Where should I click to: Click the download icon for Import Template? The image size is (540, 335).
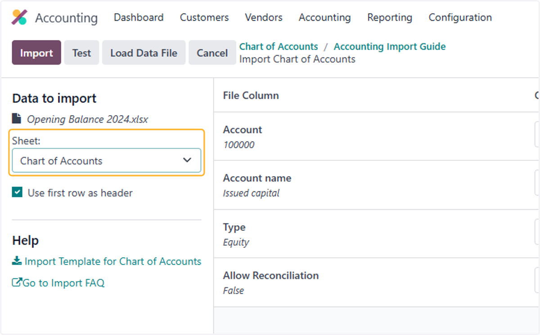(17, 261)
